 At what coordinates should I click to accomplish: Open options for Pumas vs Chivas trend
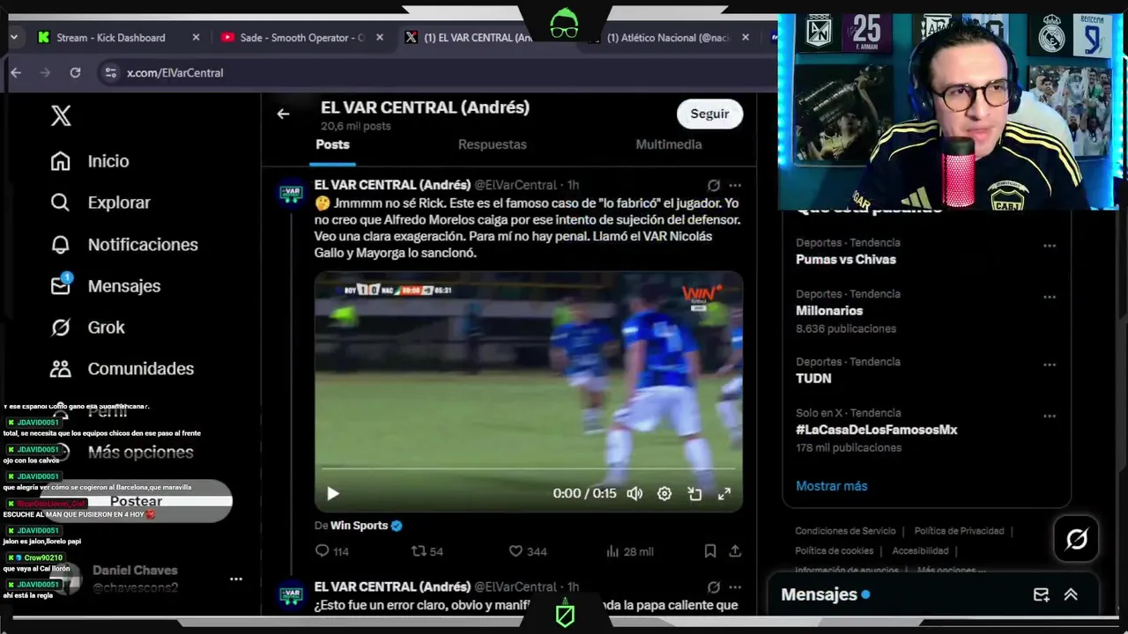point(1050,246)
